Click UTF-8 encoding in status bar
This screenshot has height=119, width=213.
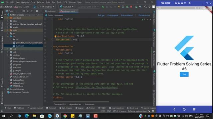point(115,111)
